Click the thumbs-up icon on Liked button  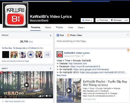pos(83,20)
